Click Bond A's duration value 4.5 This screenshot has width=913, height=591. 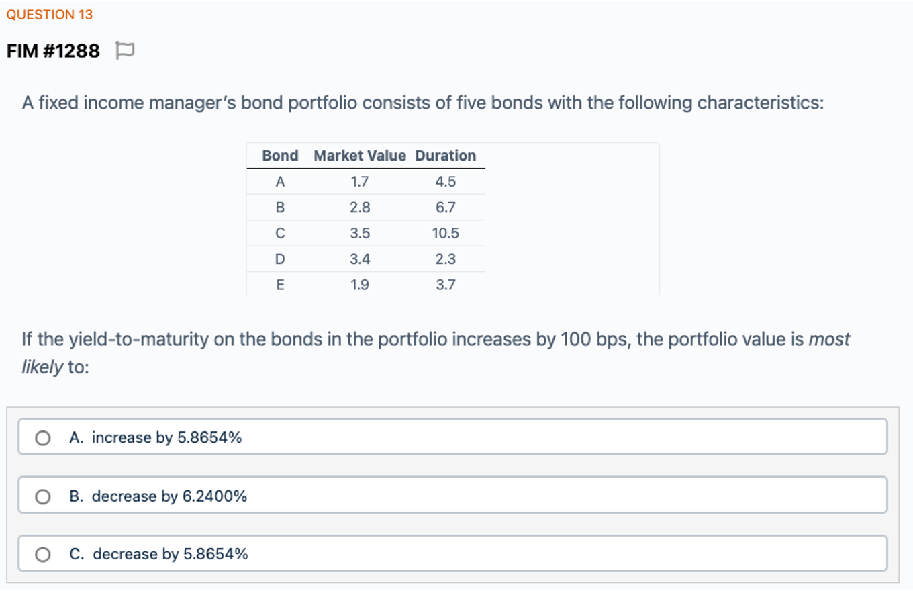(x=445, y=182)
